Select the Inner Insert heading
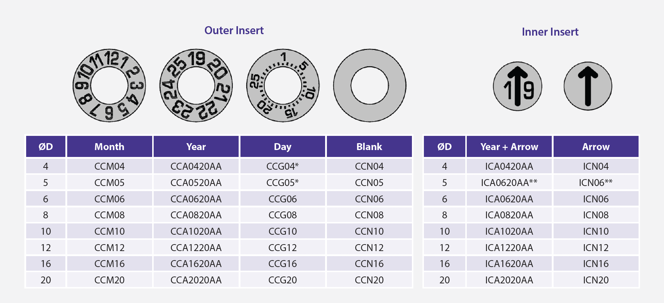664x303 pixels. [x=550, y=32]
